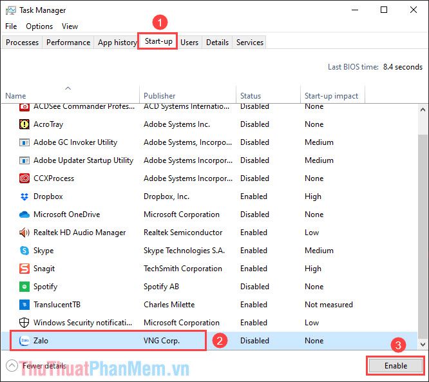Viewport: 429px width, 382px height.
Task: Click the scrollbar up arrow
Action: 423,110
